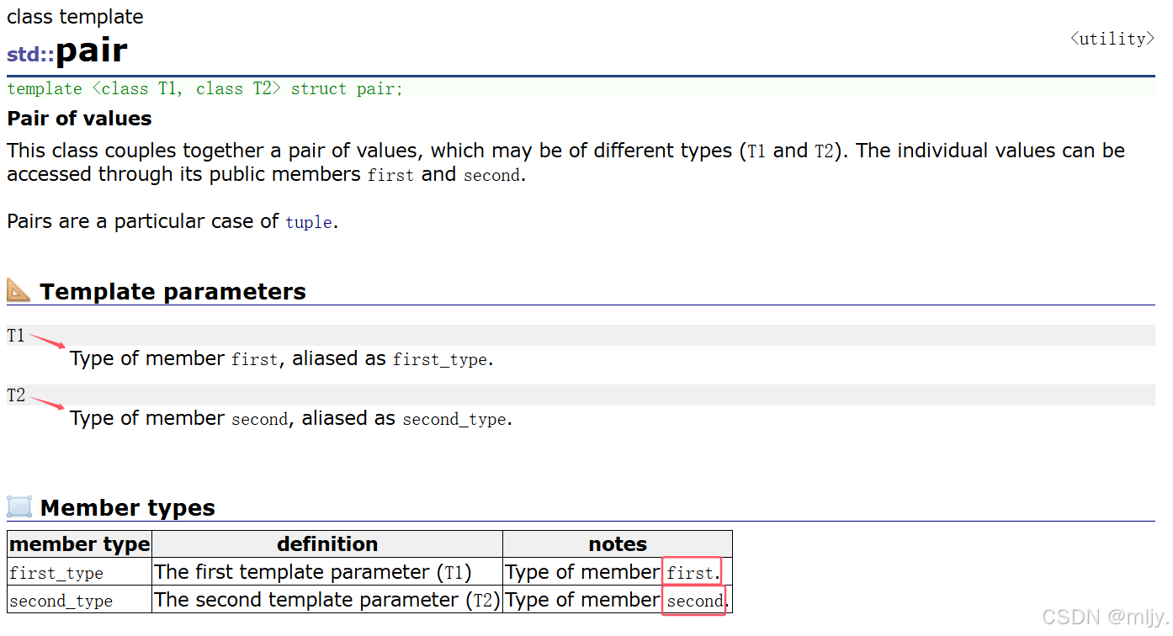The width and height of the screenshot is (1173, 636).
Task: Click the template declaration code line
Action: (x=205, y=88)
